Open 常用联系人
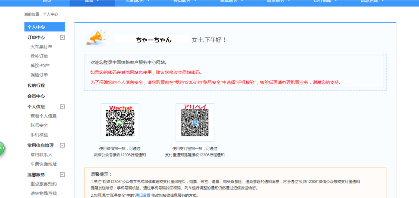419x198 pixels. [x=41, y=155]
